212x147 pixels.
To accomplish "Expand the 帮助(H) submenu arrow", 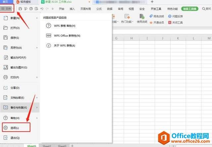I will 37,118.
